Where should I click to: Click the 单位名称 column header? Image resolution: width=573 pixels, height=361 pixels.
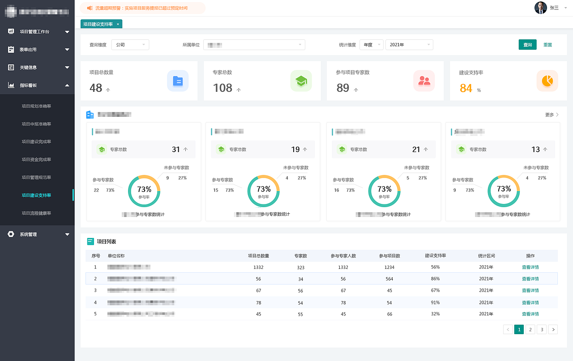[x=116, y=256]
